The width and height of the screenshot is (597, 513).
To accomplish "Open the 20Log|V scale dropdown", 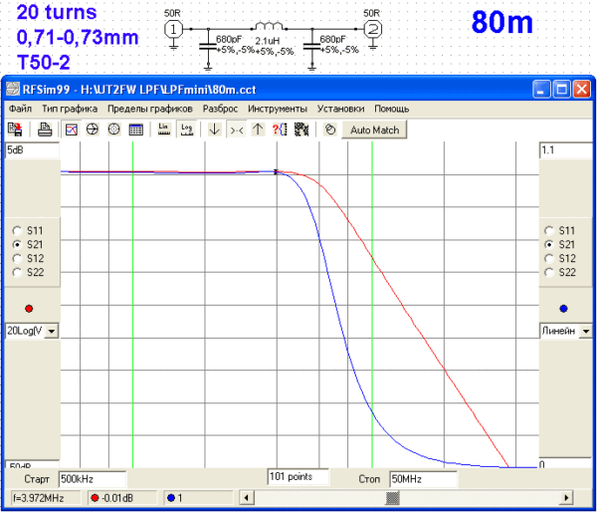I will [52, 331].
